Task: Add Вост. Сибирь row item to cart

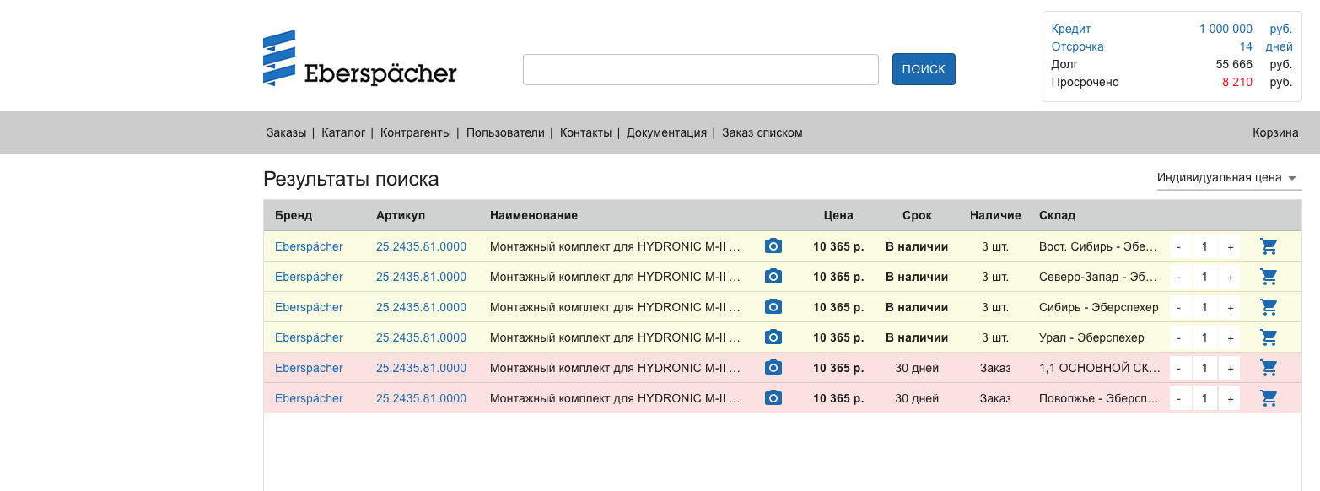Action: pos(1269,246)
